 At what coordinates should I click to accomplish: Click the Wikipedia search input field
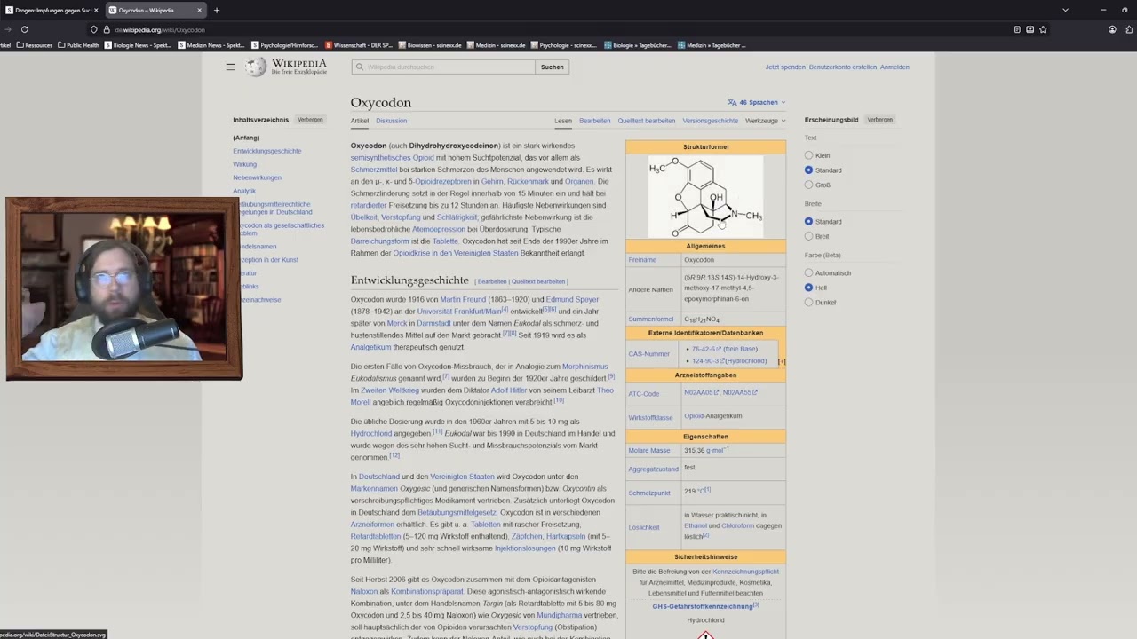442,67
